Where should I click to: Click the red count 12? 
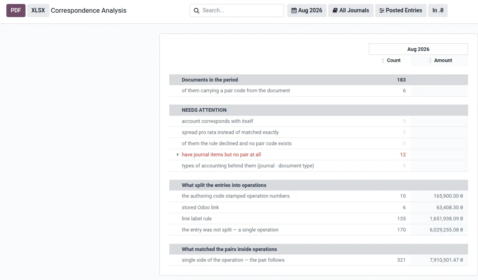(403, 155)
